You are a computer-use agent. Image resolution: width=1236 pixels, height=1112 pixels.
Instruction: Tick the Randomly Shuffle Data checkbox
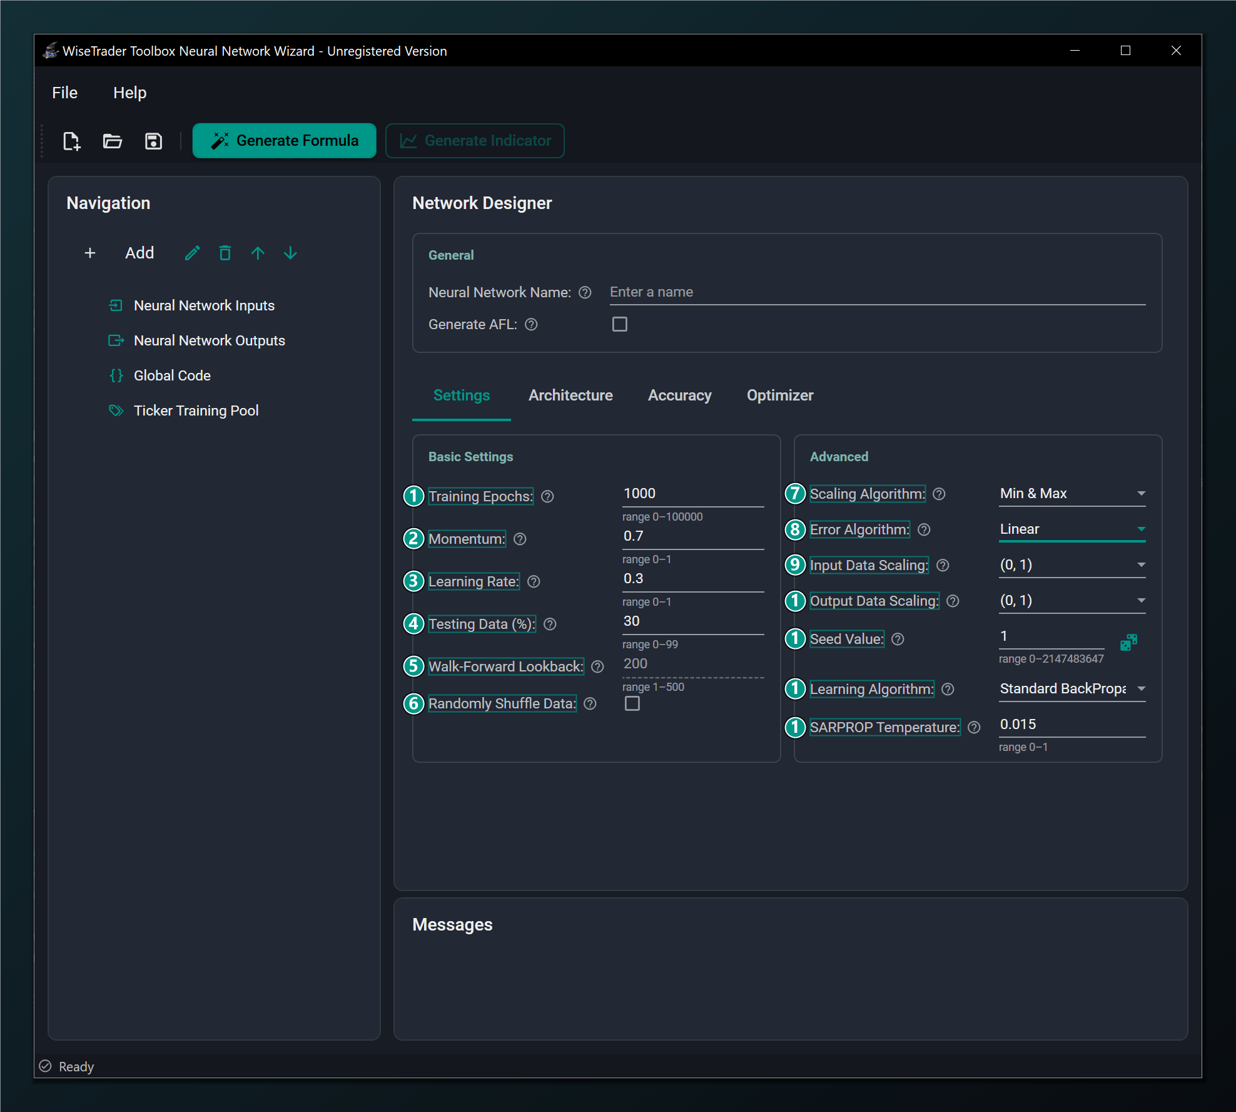[x=632, y=703]
